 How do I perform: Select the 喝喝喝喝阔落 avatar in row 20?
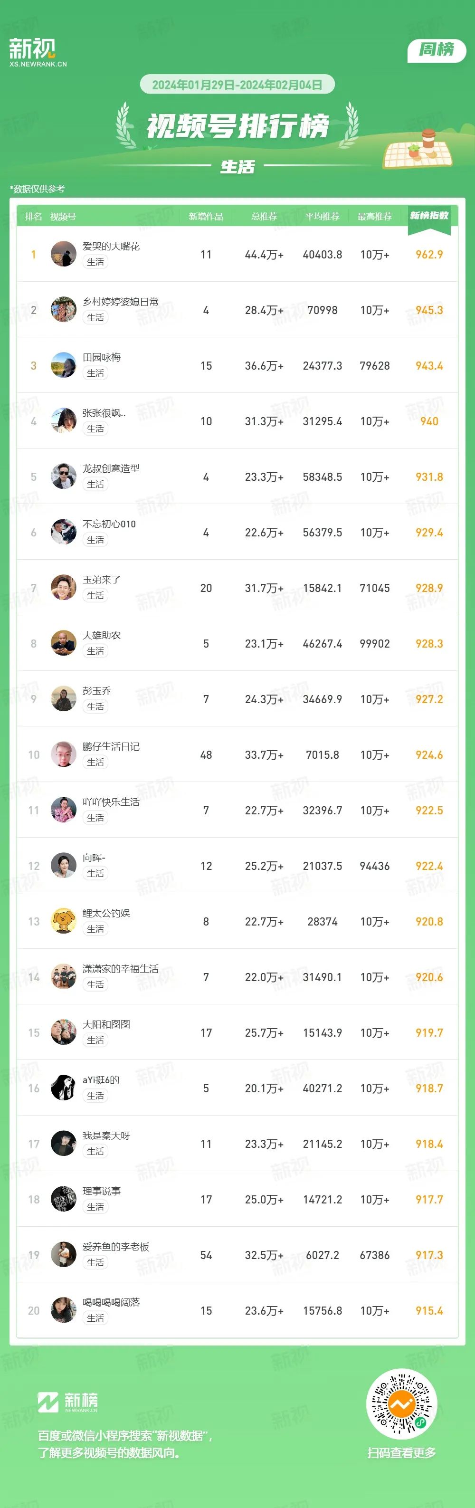tap(63, 1310)
